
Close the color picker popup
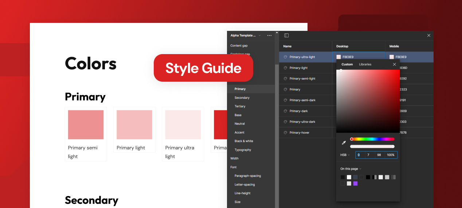coord(394,64)
